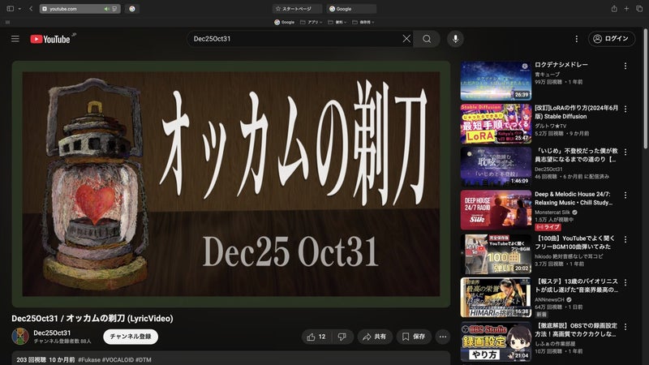Open YouTube settings three-dot menu beside login
Image resolution: width=649 pixels, height=365 pixels.
click(x=577, y=39)
